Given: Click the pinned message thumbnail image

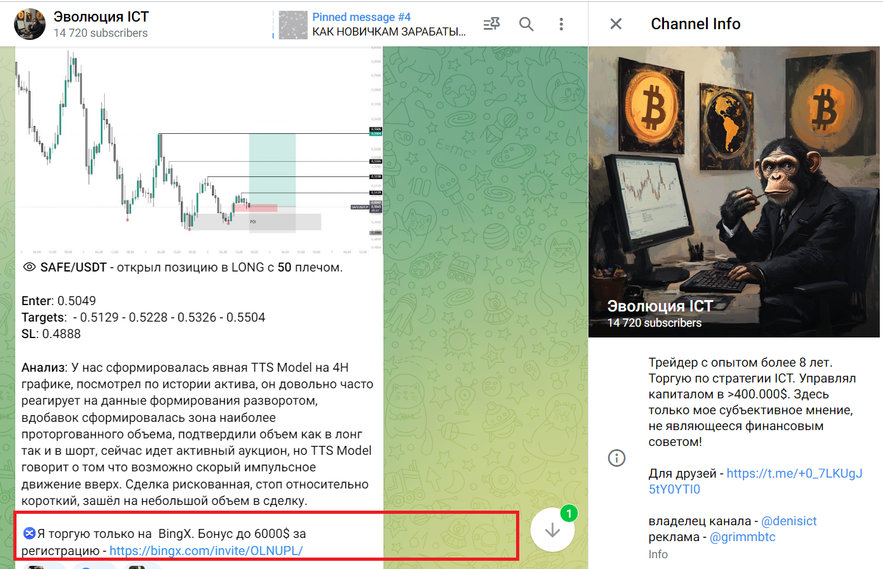Looking at the screenshot, I should (x=293, y=25).
